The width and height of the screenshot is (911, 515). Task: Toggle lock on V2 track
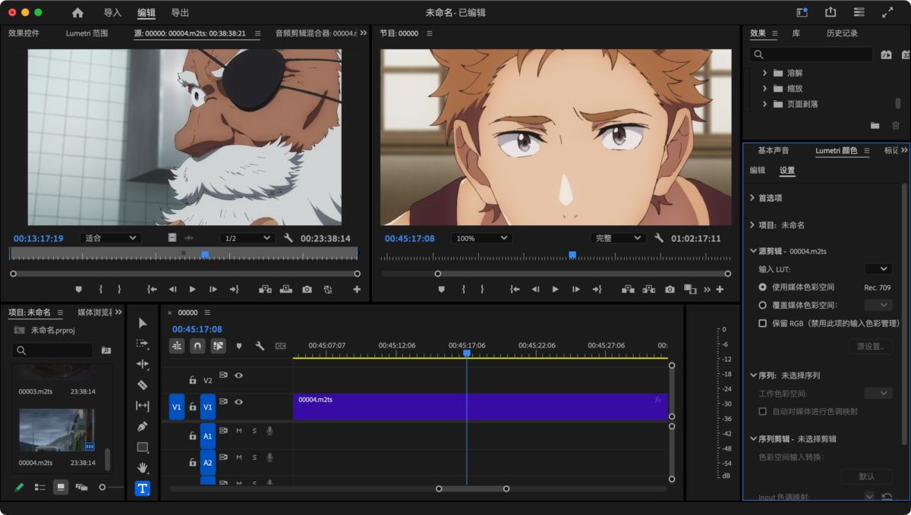193,380
